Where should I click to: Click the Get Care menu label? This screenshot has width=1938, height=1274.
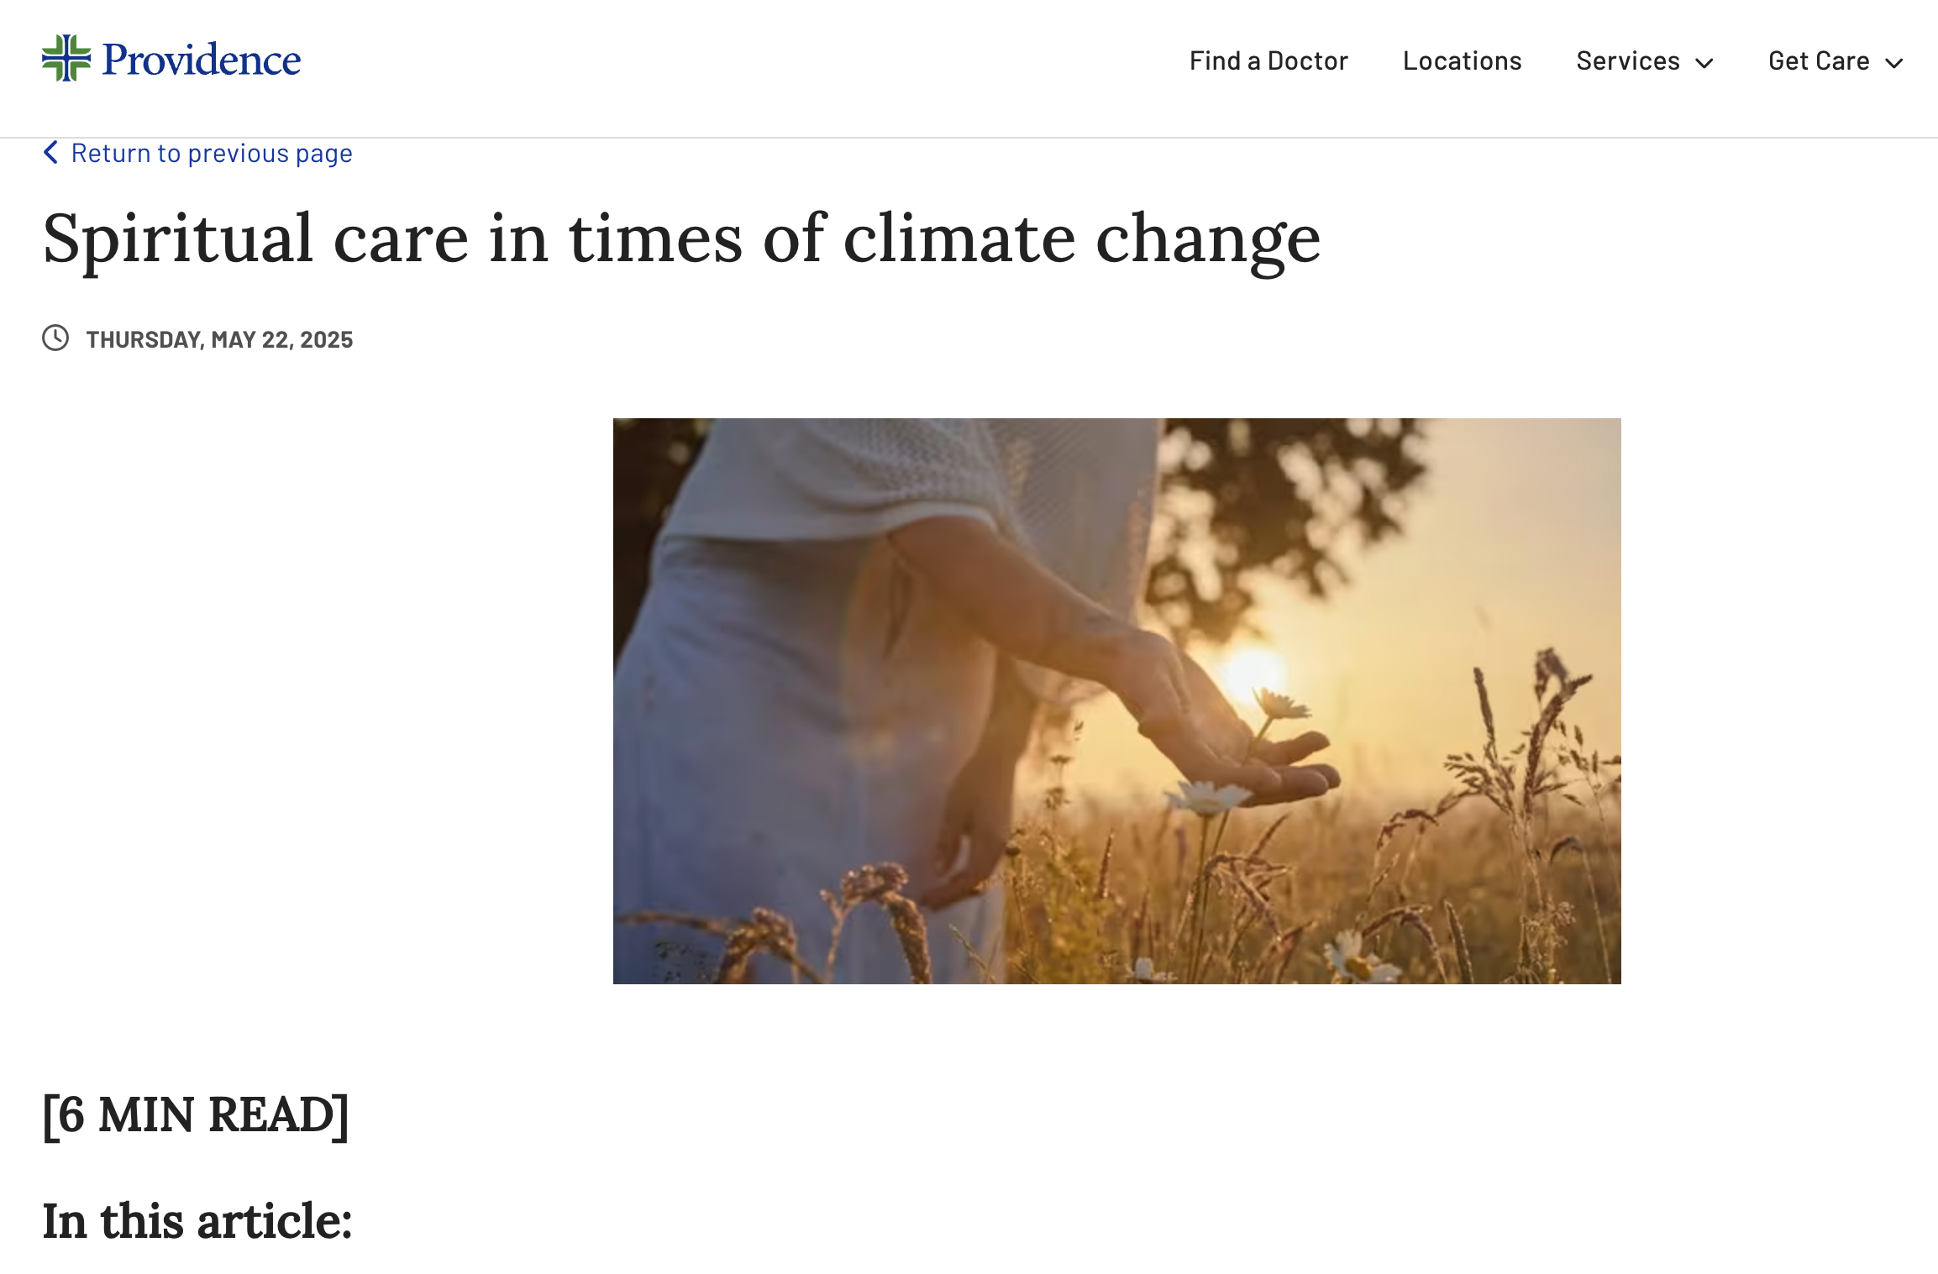pos(1818,61)
